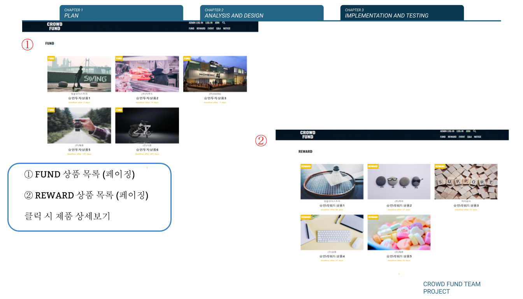Select Q&A menu in FUND page navbar

218,28
